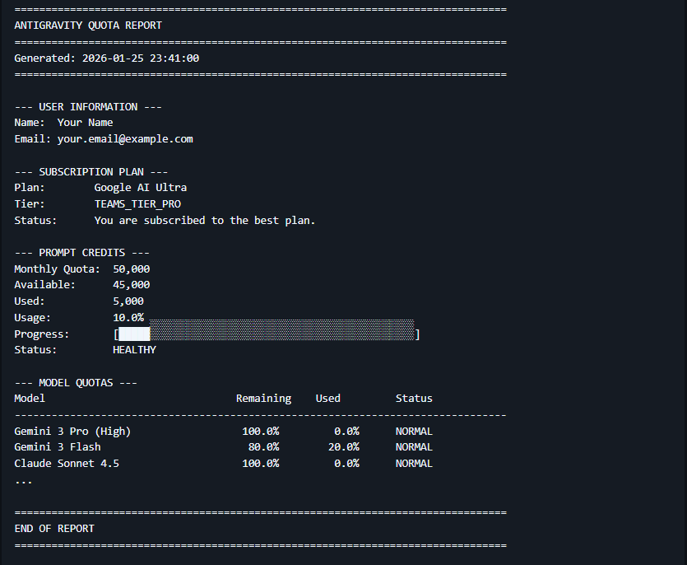Click the Remaining column header
Viewport: 687px width, 565px height.
click(263, 399)
